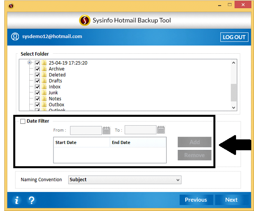The height and width of the screenshot is (211, 254).
Task: Minimize the backup tool window
Action: pyautogui.click(x=220, y=5)
